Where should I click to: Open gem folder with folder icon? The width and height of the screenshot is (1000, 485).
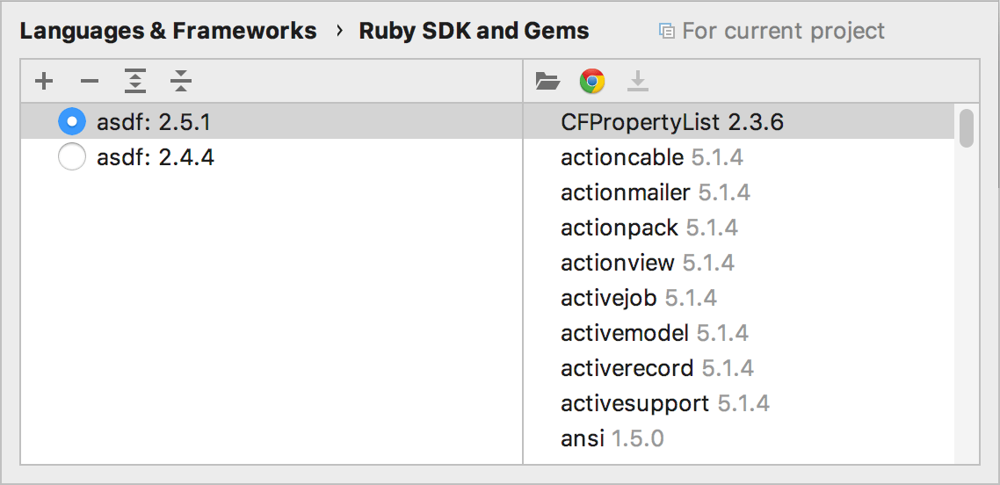click(x=547, y=82)
